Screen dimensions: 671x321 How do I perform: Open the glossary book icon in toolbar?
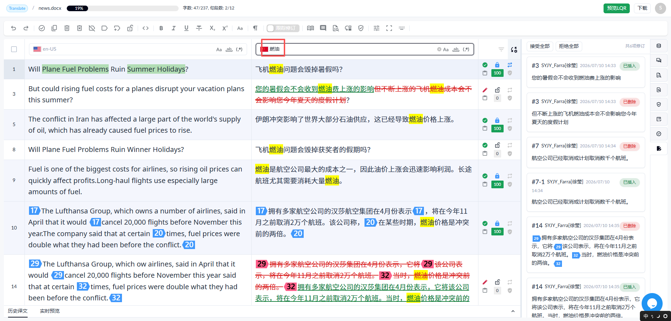310,28
